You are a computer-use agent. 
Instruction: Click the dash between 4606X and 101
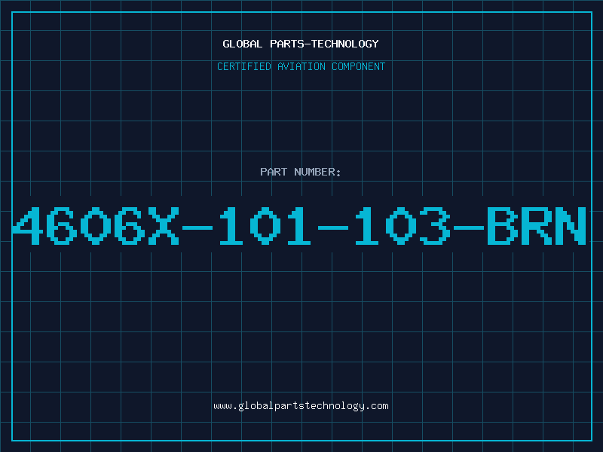tap(197, 228)
